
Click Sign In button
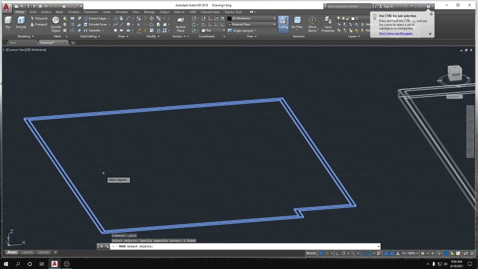pos(388,6)
